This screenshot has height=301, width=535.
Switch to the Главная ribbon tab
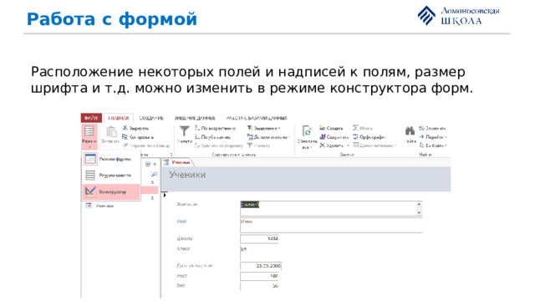tap(118, 118)
